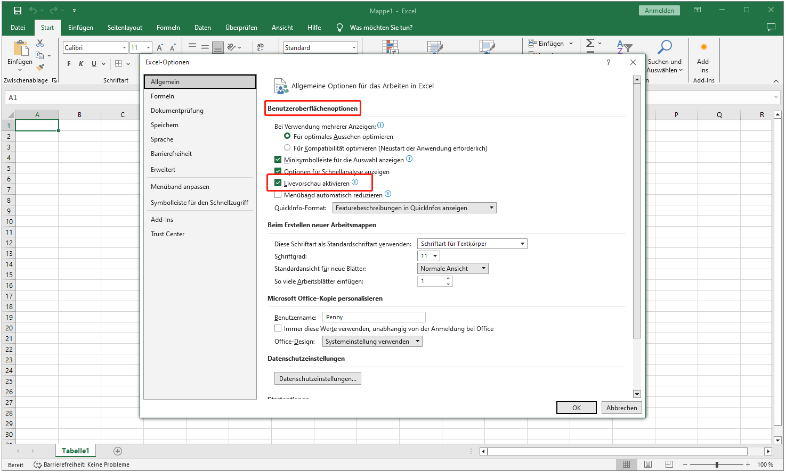Image resolution: width=786 pixels, height=473 pixels.
Task: Click the dialog help question mark
Action: click(608, 62)
